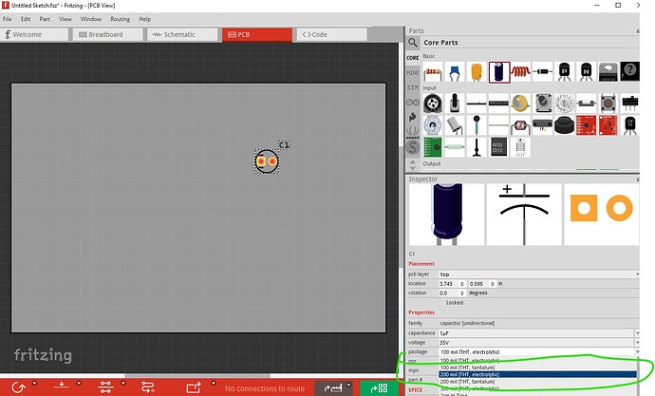Choose 200 mil [THT, electrolytic] package
The image size is (655, 396).
pyautogui.click(x=537, y=375)
